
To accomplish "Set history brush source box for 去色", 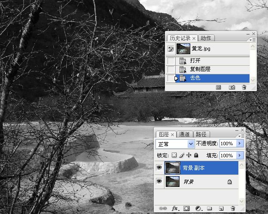I will click(171, 78).
